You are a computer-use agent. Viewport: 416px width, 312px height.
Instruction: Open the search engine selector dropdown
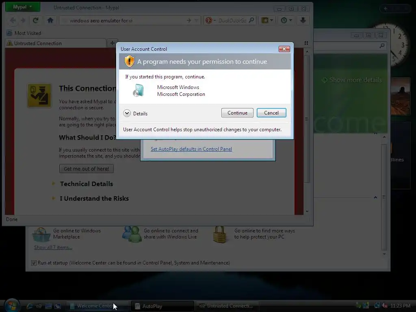211,20
